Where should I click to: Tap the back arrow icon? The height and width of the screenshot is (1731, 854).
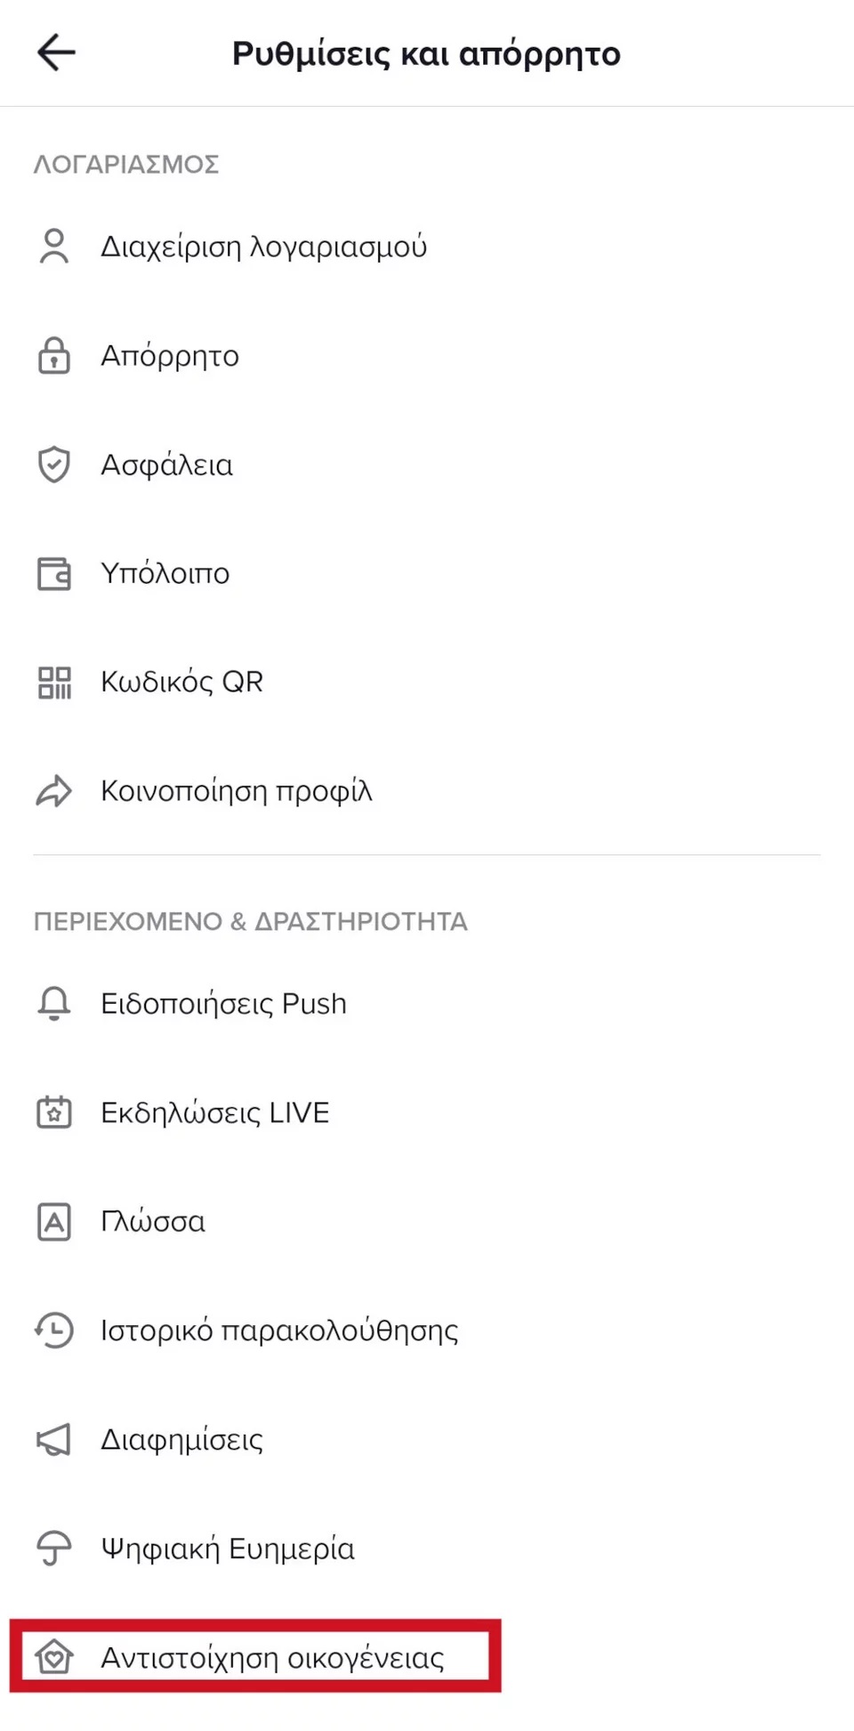(56, 53)
